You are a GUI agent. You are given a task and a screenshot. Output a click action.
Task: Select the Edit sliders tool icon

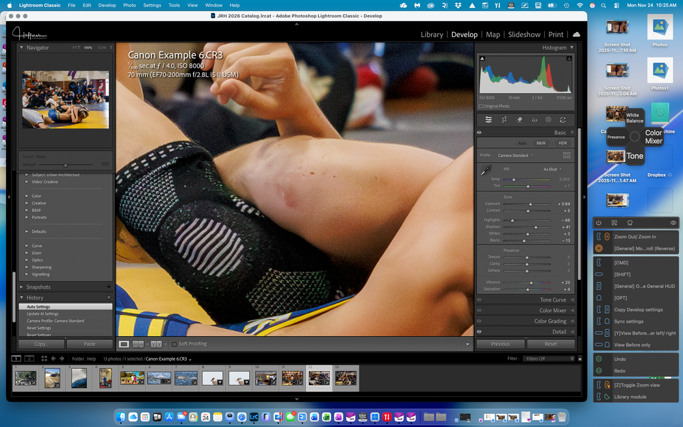click(x=489, y=120)
